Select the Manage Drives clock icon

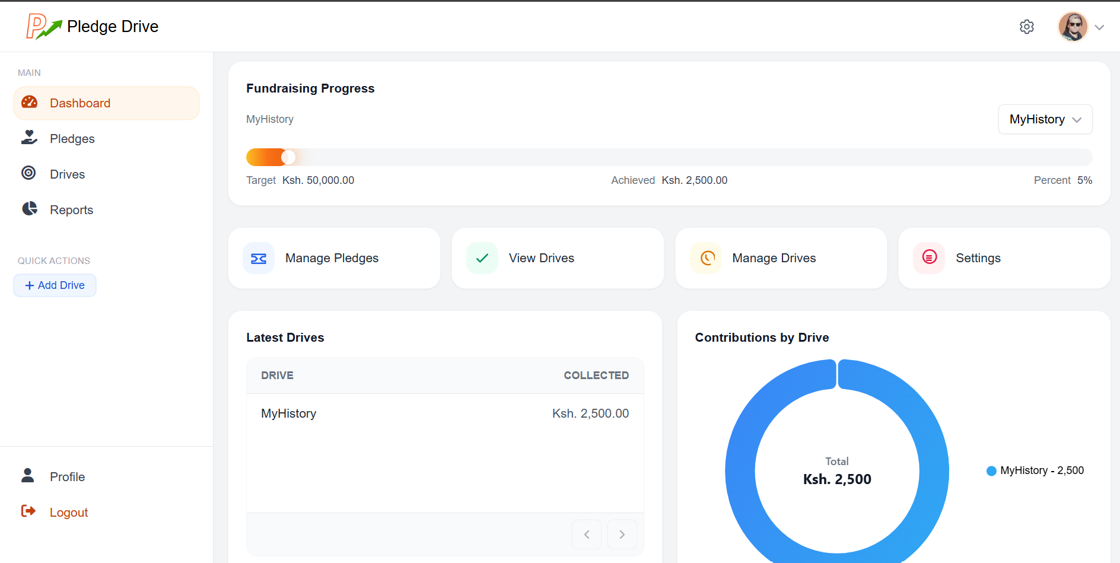706,258
